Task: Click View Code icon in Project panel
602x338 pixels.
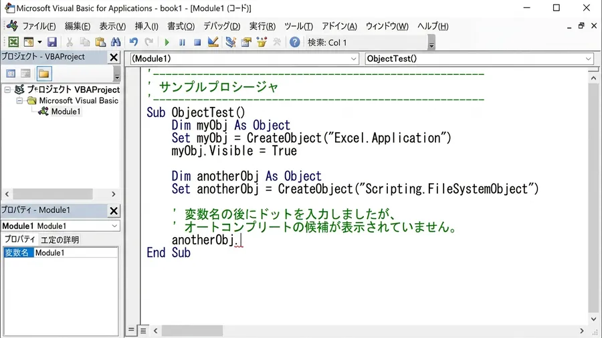Action: click(x=11, y=73)
